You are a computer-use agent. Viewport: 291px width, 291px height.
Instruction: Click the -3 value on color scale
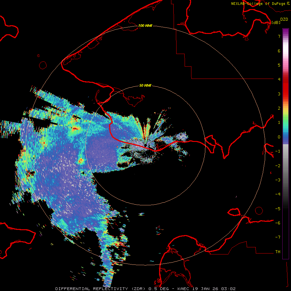point(278,180)
